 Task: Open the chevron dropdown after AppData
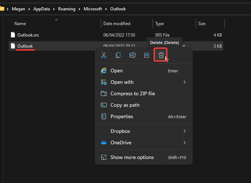click(x=54, y=9)
